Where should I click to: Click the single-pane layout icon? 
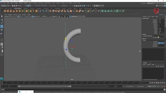(2, 44)
